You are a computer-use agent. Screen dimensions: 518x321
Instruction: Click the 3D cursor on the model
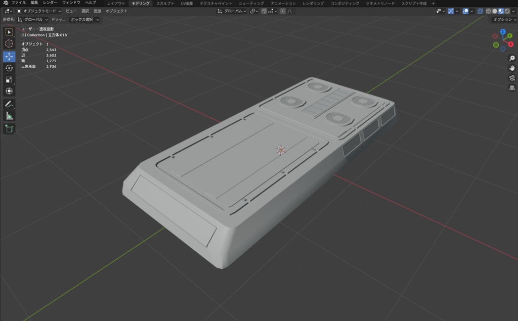pyautogui.click(x=280, y=150)
